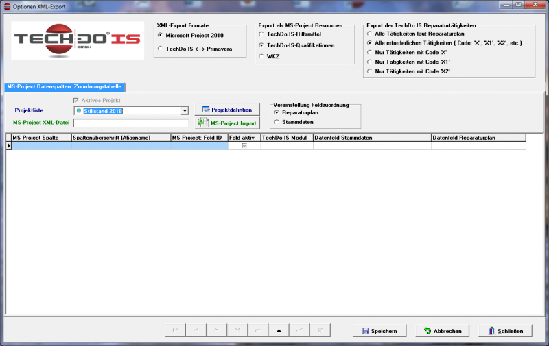Click the window app icon in title bar
The image size is (549, 346).
click(x=7, y=6)
